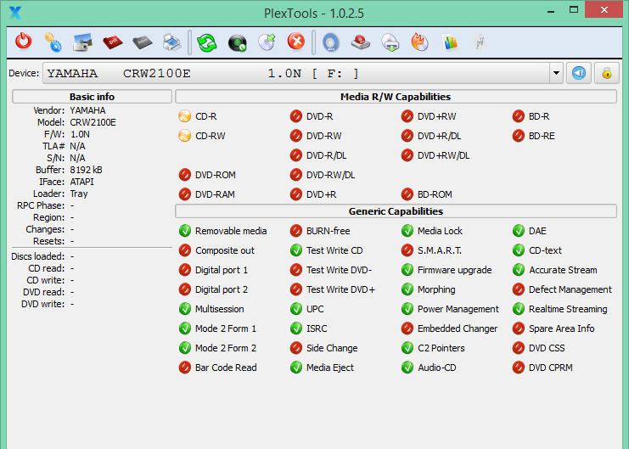Click the 'Firmware upgrade' capability text

pos(454,270)
